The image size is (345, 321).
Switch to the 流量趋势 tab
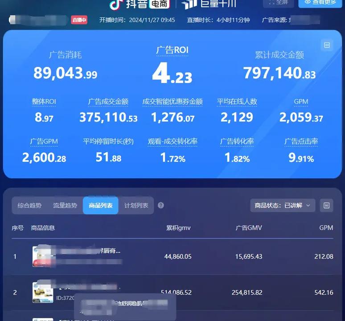65,206
